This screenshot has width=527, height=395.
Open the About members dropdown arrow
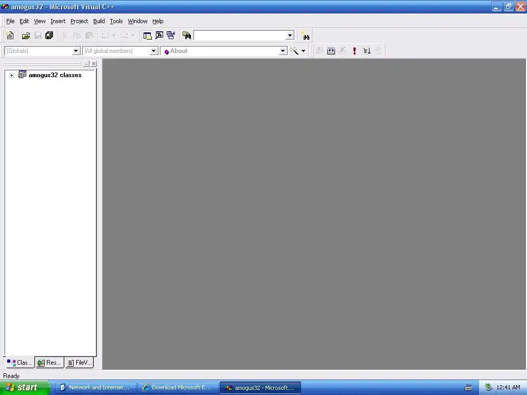[x=283, y=51]
